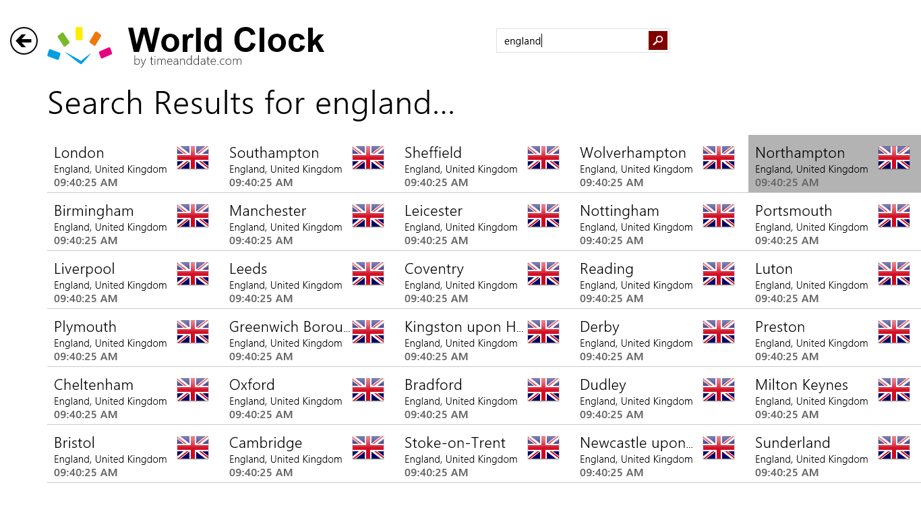Click the UK flag beside Derby

pyautogui.click(x=719, y=332)
